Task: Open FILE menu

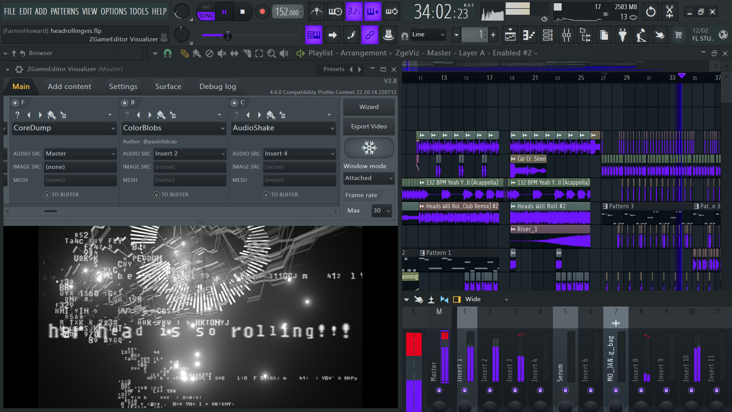Action: [10, 11]
